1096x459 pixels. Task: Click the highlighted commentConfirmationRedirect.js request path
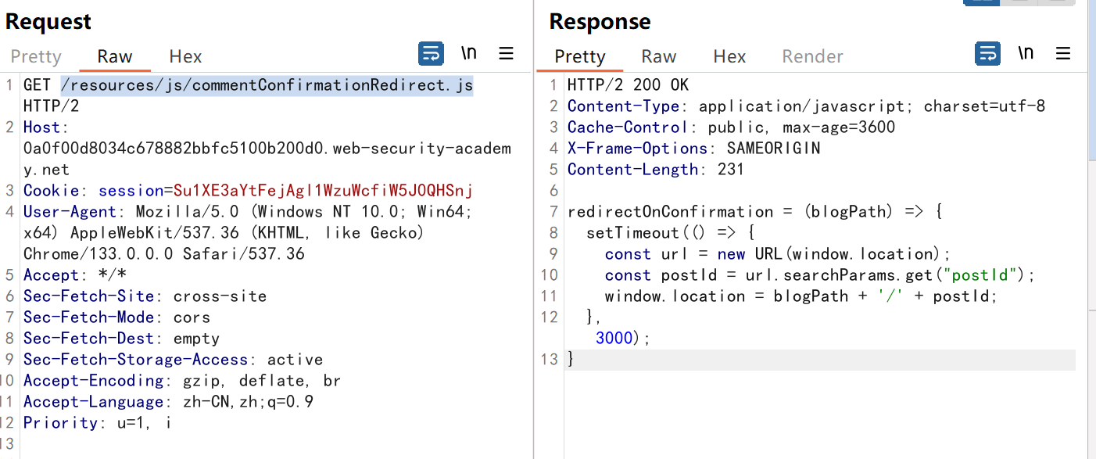(267, 85)
